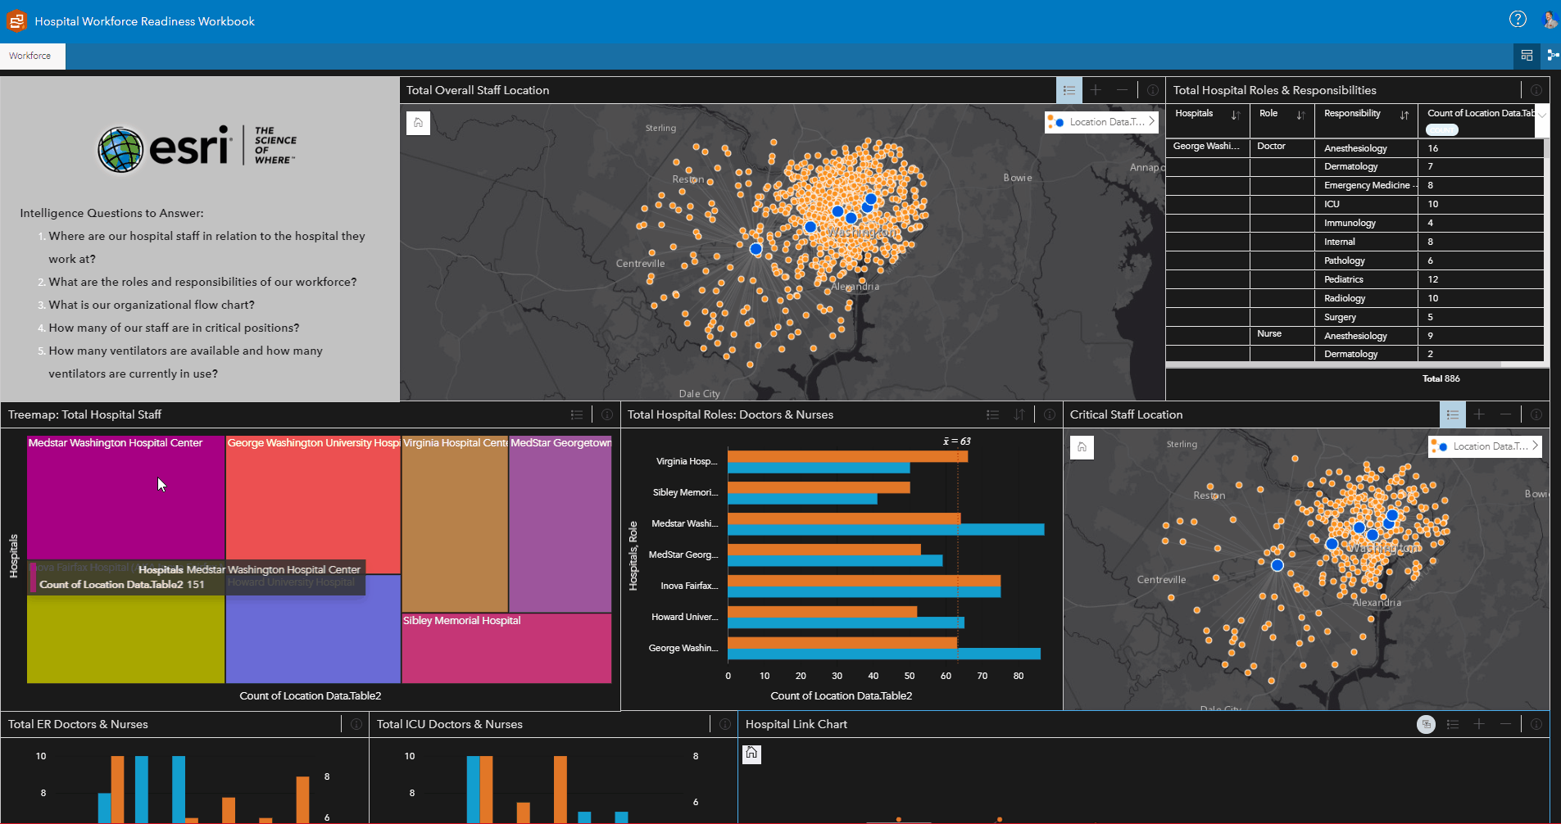Open Count of Location Data column dropdown
Image resolution: width=1561 pixels, height=824 pixels.
tap(1542, 115)
